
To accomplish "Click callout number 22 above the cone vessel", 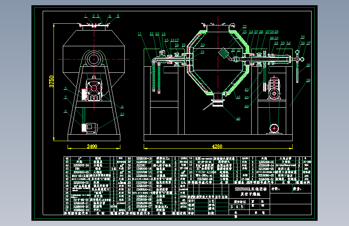I will (x=245, y=27).
